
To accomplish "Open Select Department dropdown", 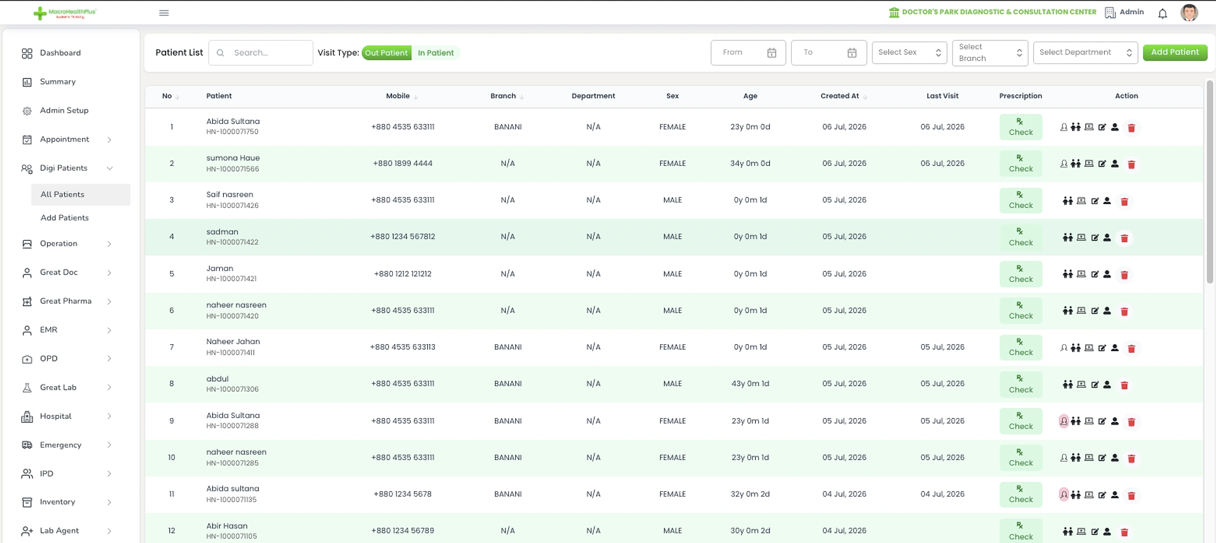I will [x=1085, y=53].
